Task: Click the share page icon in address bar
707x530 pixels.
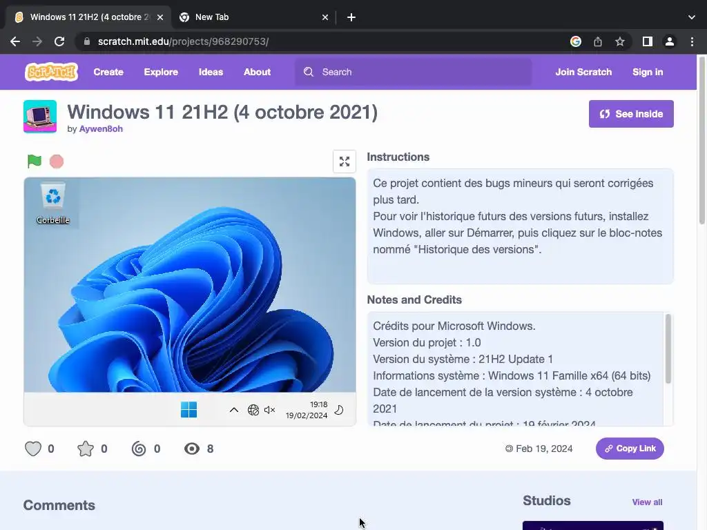Action: [x=598, y=41]
